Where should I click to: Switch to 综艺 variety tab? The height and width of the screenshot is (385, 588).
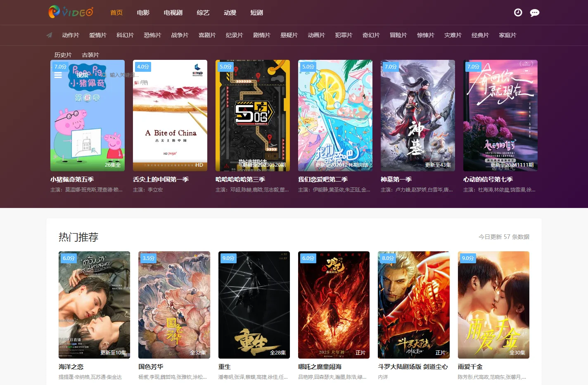203,12
